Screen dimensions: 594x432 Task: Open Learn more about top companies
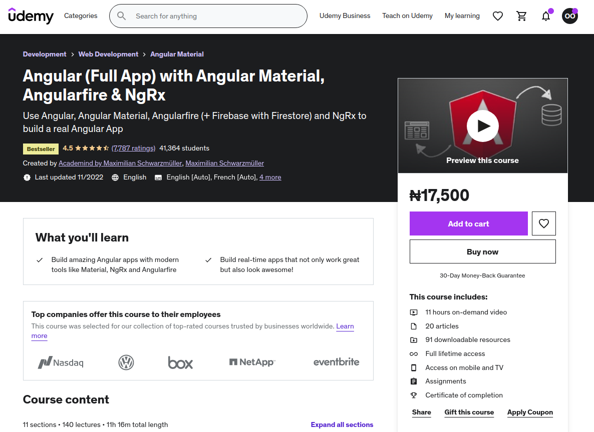(345, 326)
